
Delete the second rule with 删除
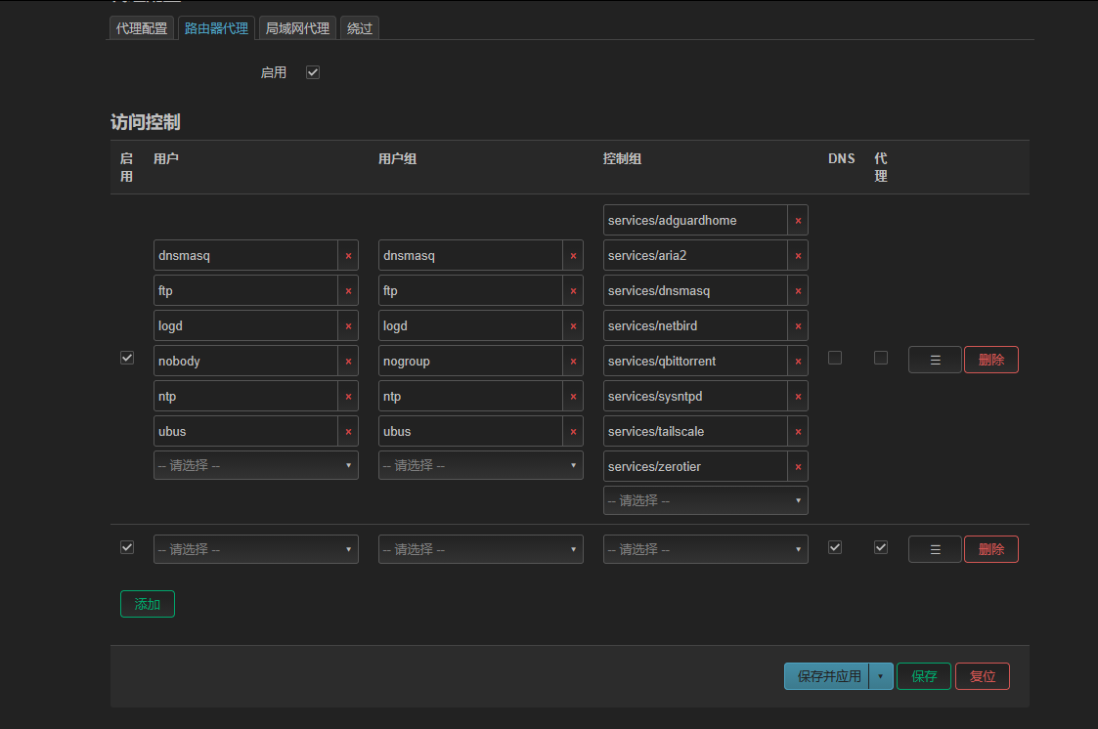[990, 549]
